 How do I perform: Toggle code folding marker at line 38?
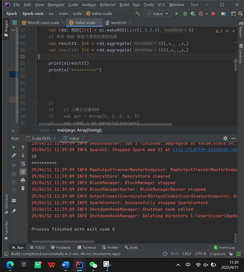coord(36,103)
